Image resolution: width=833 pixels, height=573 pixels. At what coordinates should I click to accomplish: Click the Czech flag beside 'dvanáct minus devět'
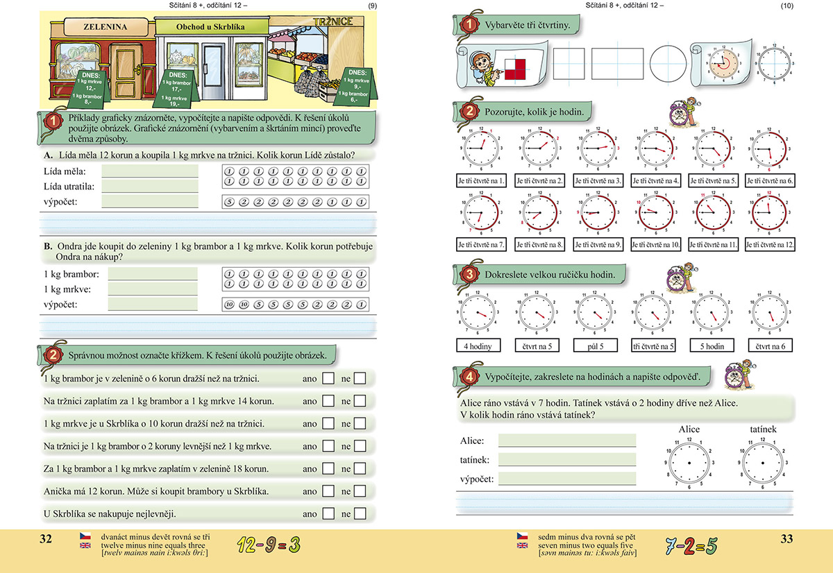coord(85,536)
